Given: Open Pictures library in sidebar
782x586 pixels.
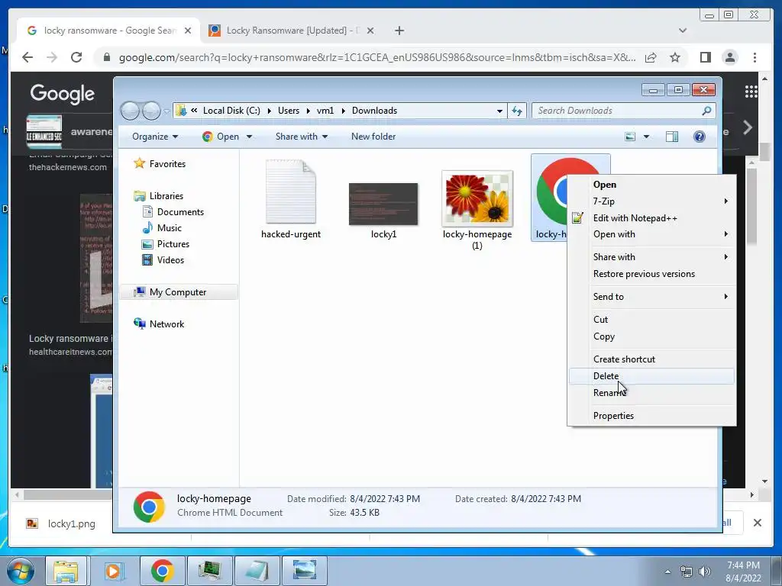Looking at the screenshot, I should (173, 244).
